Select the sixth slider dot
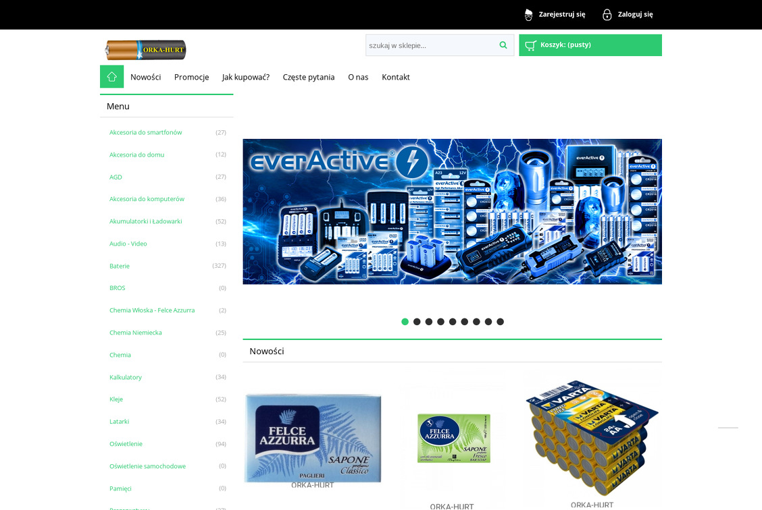Viewport: 762px width, 510px height. [465, 322]
